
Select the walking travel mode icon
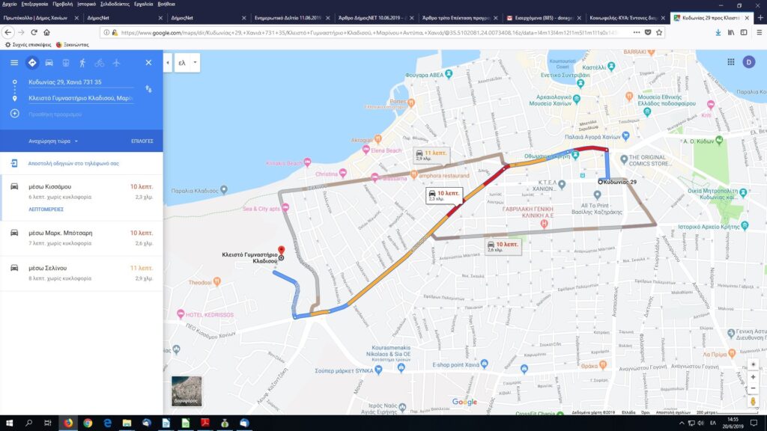(x=82, y=62)
